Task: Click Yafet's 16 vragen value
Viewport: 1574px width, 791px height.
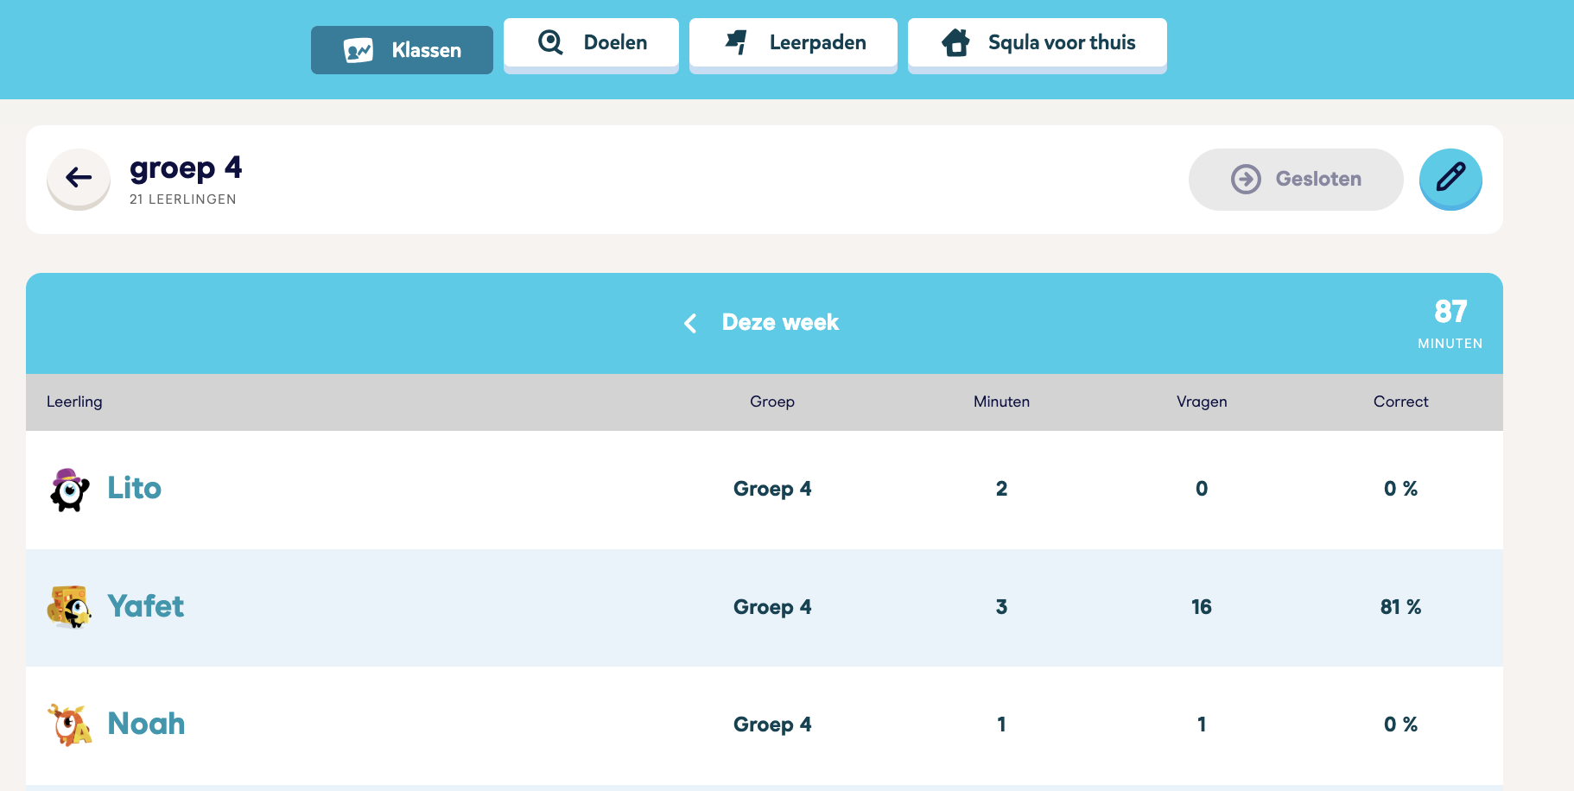Action: point(1202,607)
